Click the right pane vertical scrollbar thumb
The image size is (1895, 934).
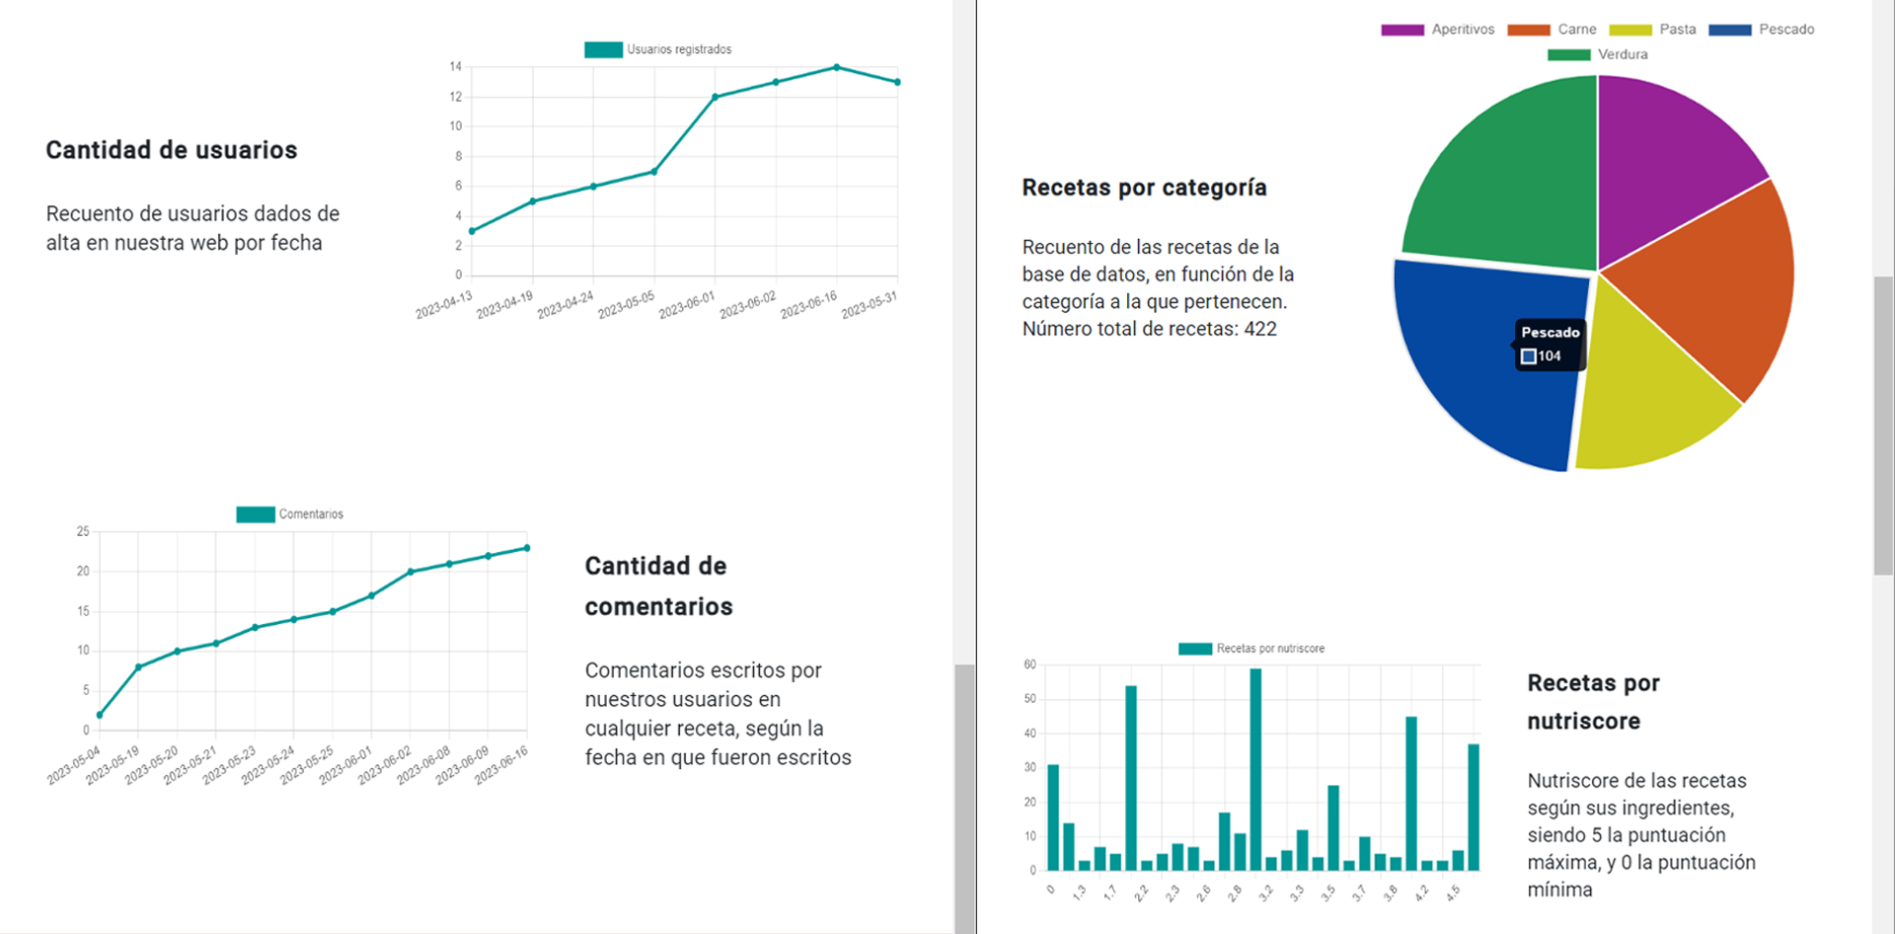[1883, 426]
